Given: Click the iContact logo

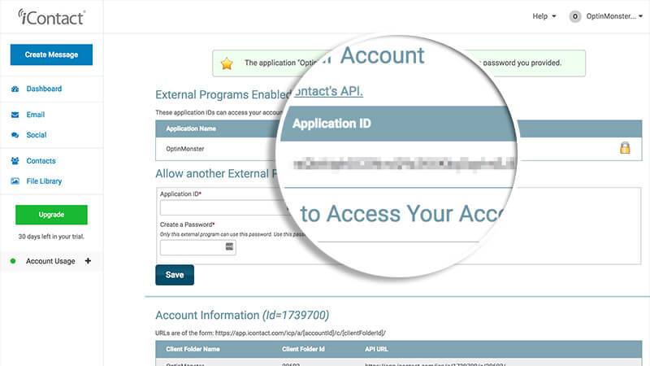Looking at the screenshot, I should pyautogui.click(x=51, y=17).
